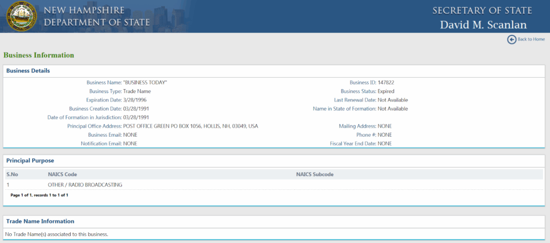Screen dimensions: 550x243
Task: Click the New Hampshire state seal logo
Action: click(21, 16)
